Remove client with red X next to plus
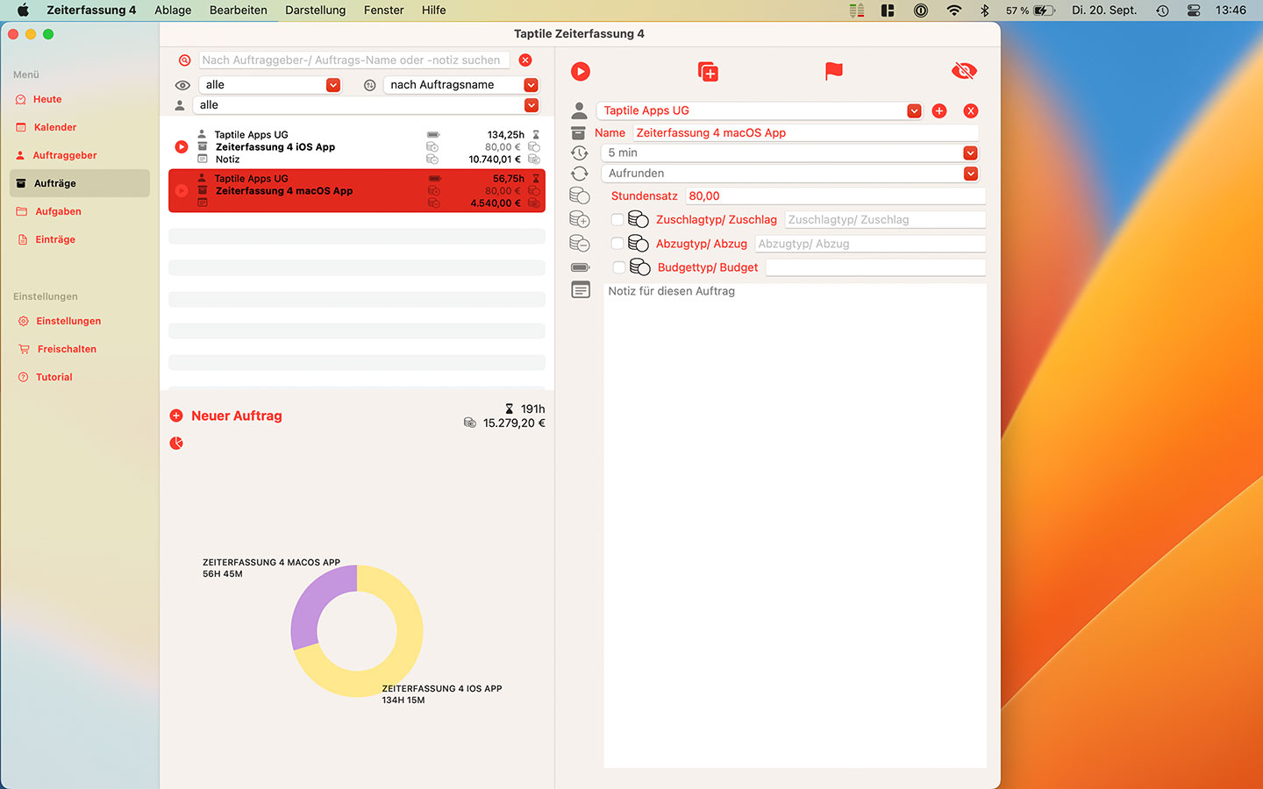The image size is (1263, 789). pos(971,110)
